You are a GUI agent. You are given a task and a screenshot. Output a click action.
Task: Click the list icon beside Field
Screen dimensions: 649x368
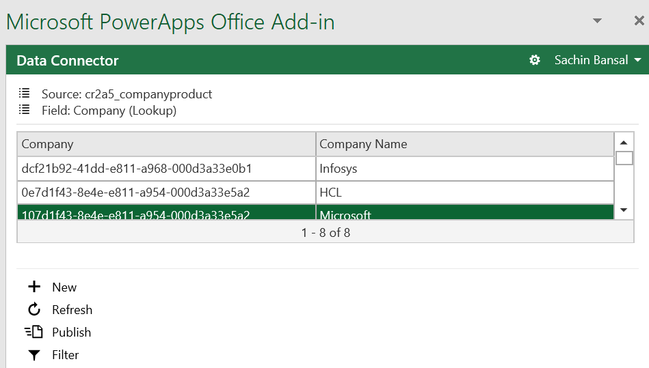[25, 110]
